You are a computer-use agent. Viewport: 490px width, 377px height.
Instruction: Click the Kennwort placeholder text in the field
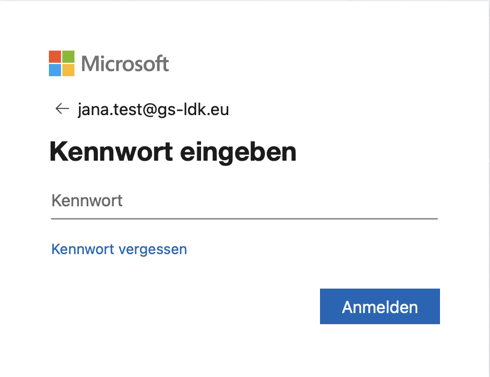(x=87, y=201)
